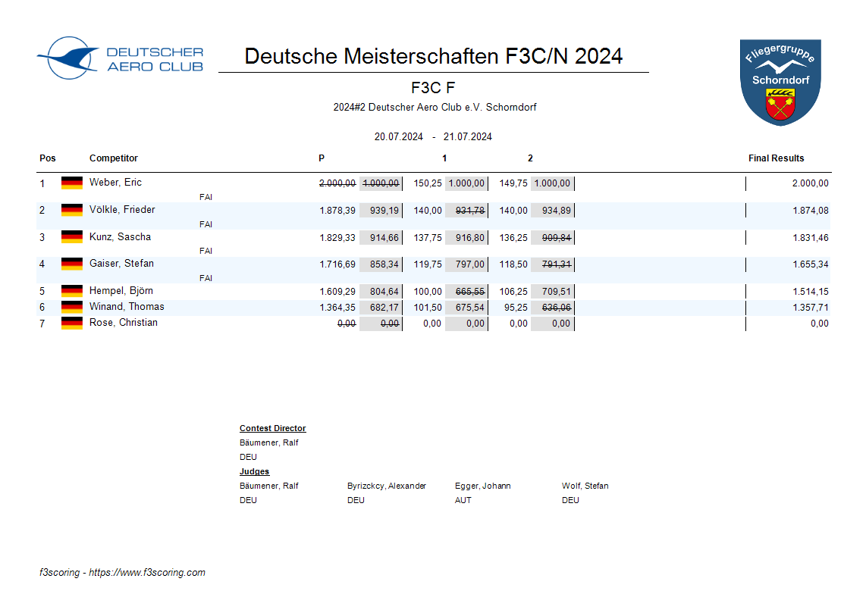The image size is (866, 616).
Task: Select the flag beside Kunz, Sascha
Action: [72, 237]
